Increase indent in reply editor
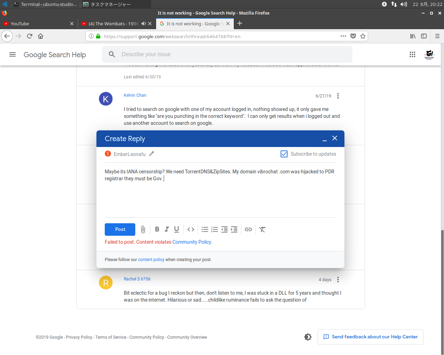This screenshot has height=355, width=444. (x=234, y=230)
